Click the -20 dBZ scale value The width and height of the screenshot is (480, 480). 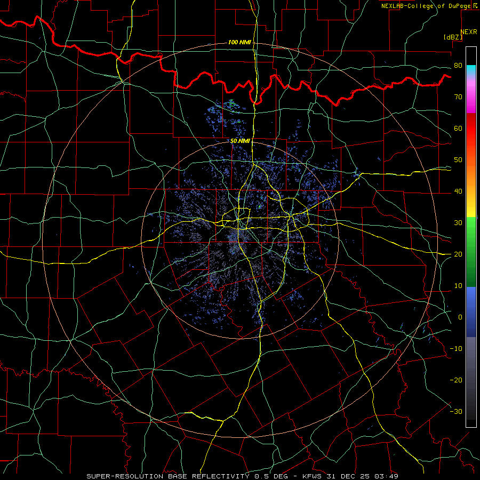tap(456, 380)
